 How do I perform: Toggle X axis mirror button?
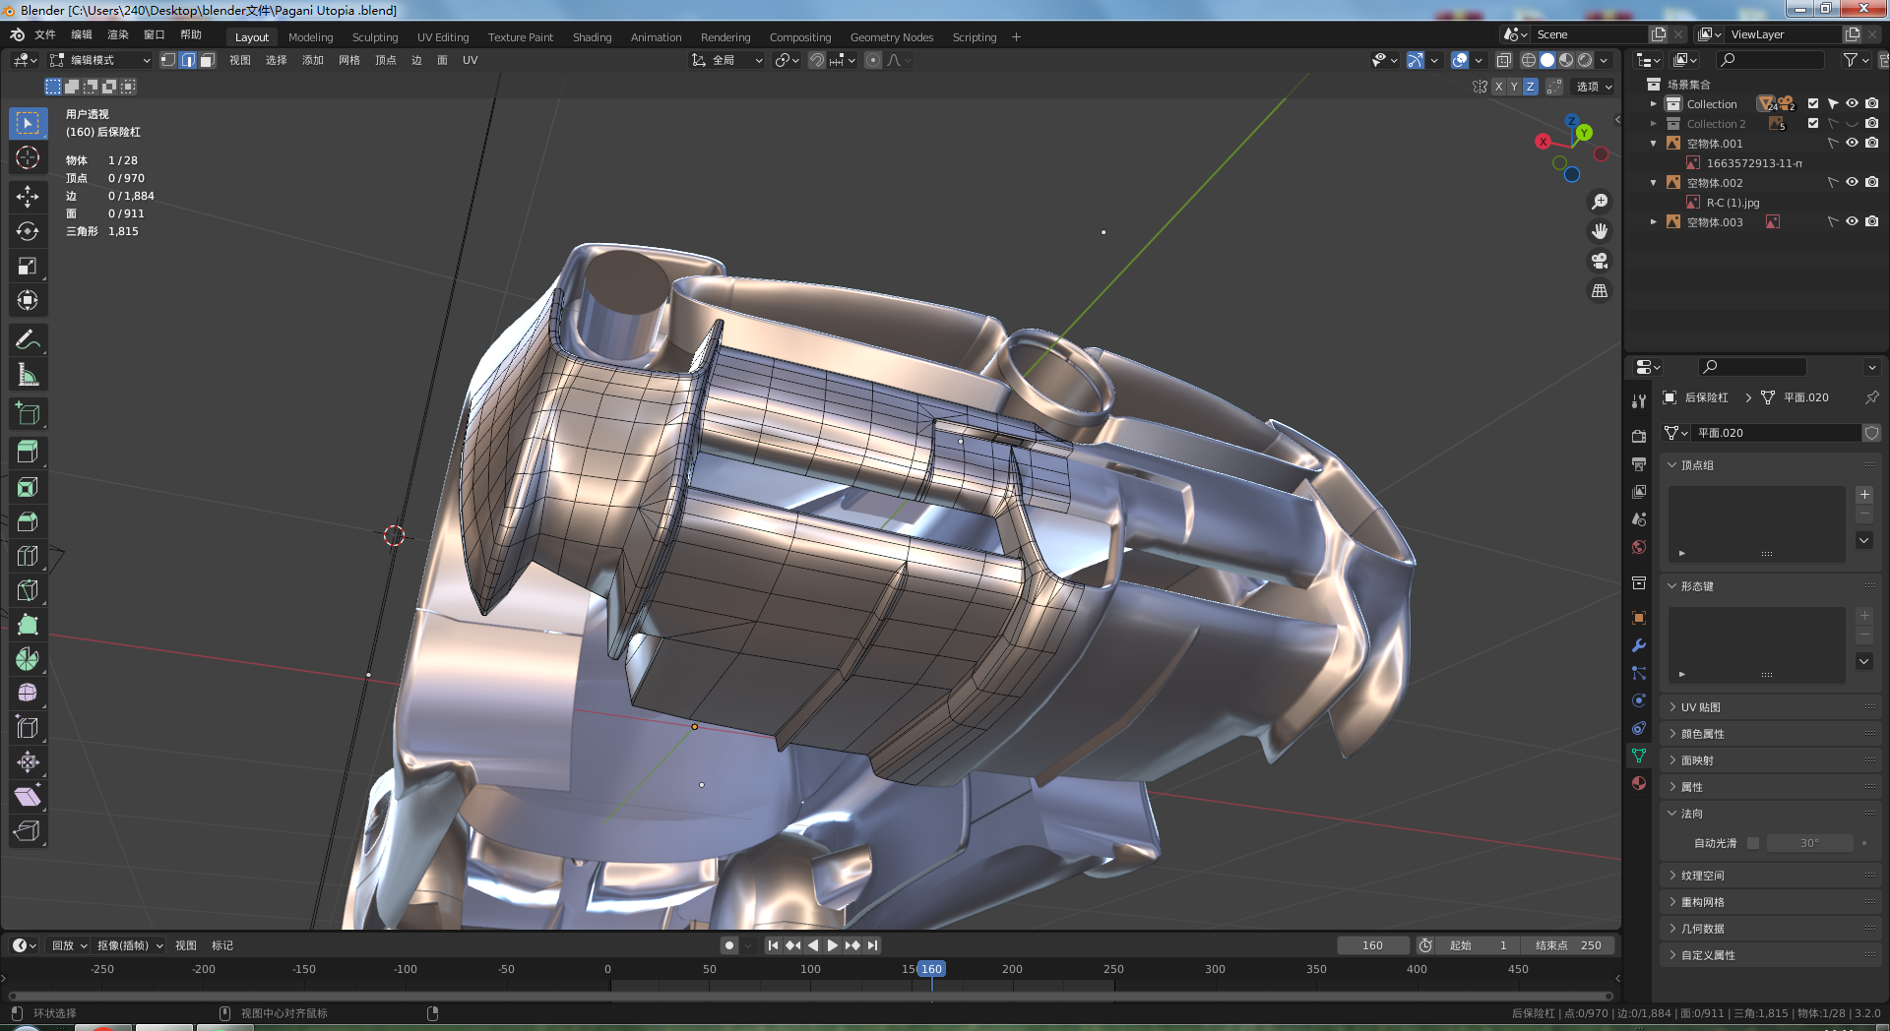(1498, 87)
